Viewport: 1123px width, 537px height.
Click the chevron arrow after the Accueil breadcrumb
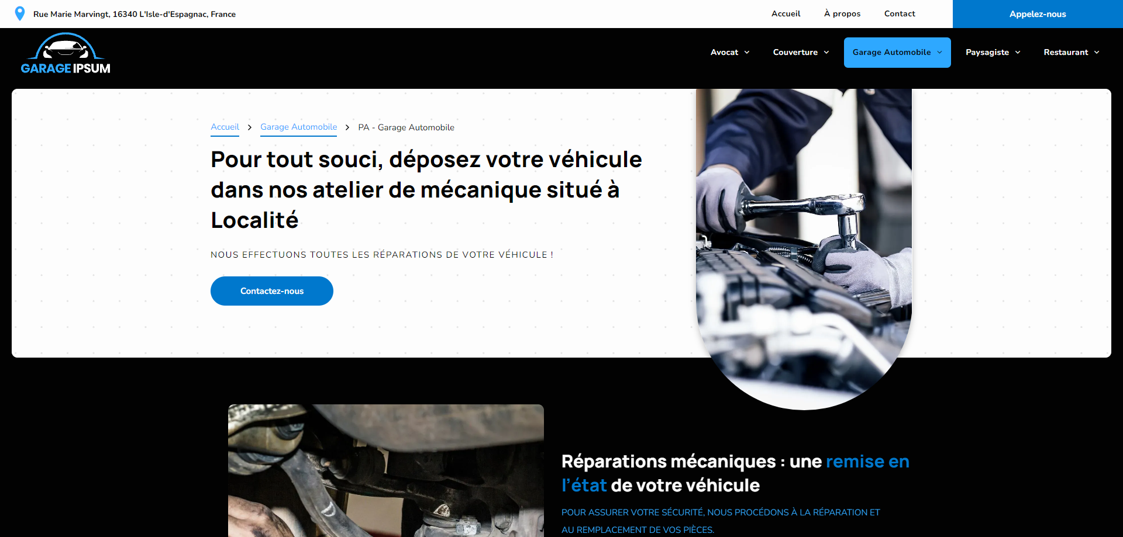pyautogui.click(x=250, y=127)
